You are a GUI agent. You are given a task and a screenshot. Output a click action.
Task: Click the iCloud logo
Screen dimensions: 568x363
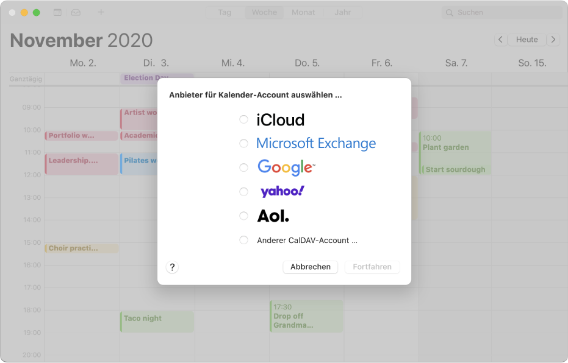pos(281,119)
